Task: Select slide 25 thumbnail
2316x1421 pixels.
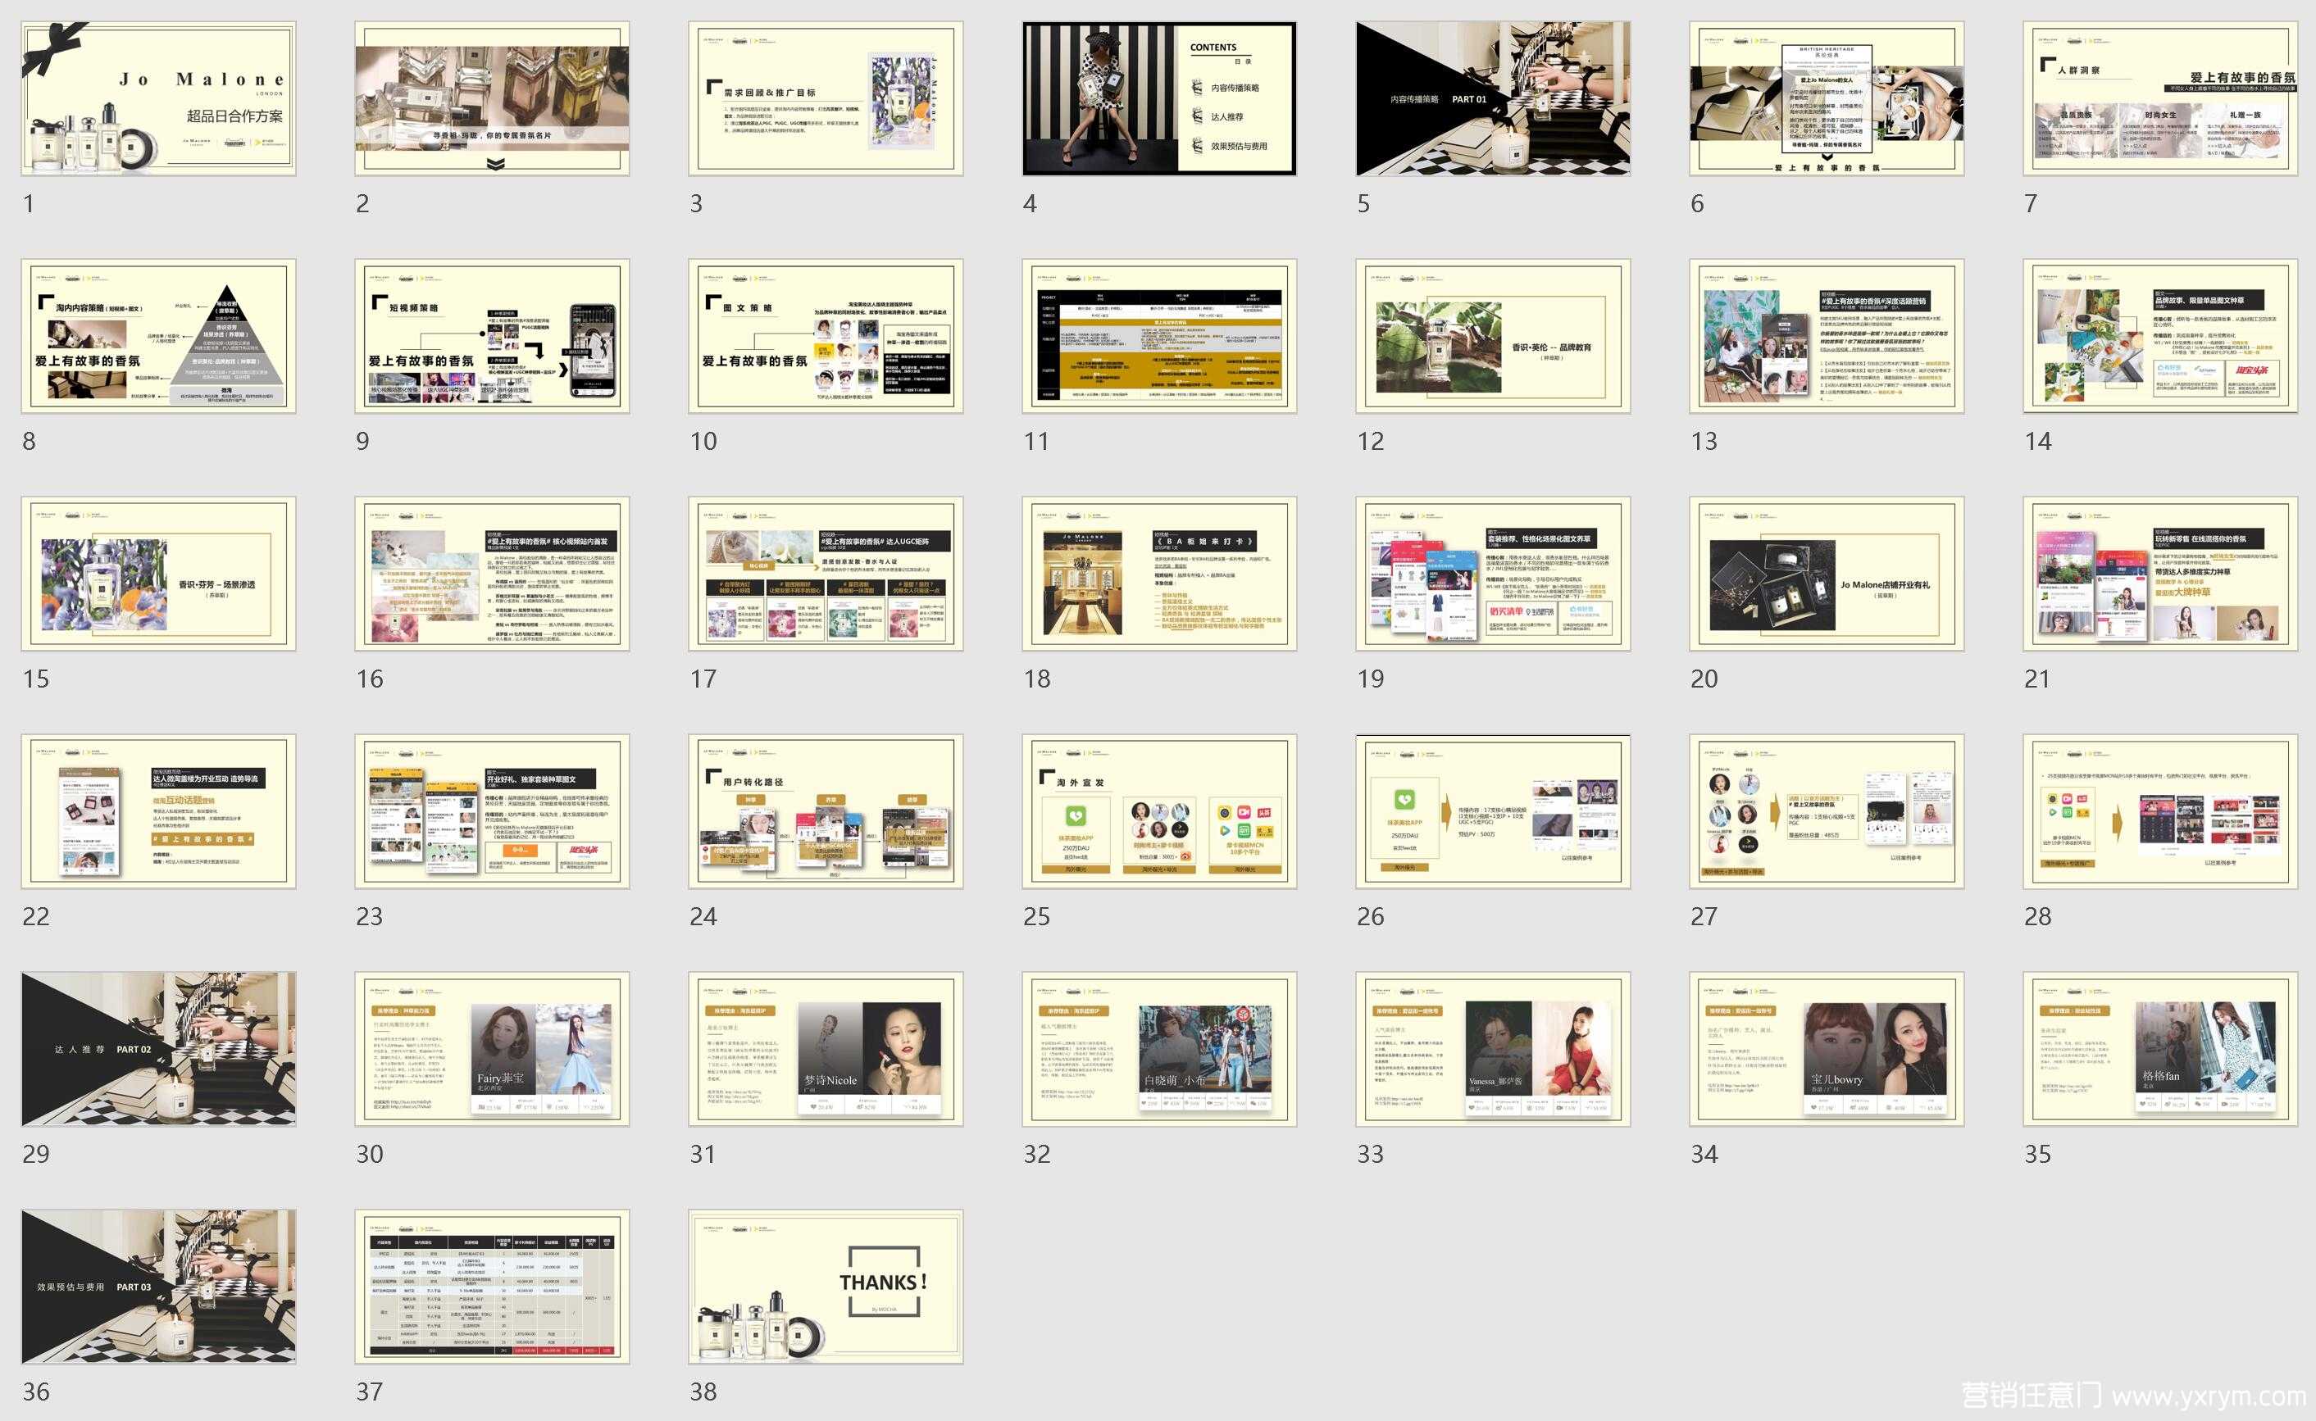Action: click(1160, 812)
